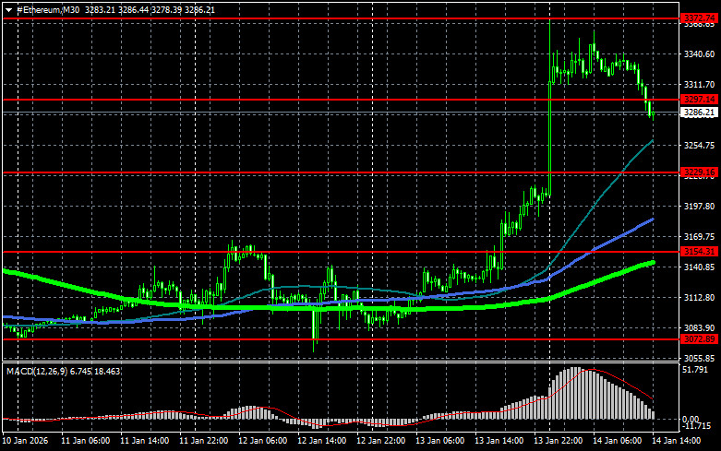Screen dimensions: 721x451
Task: Click the chart menu triangle beside #Ethereum
Action: (8, 9)
